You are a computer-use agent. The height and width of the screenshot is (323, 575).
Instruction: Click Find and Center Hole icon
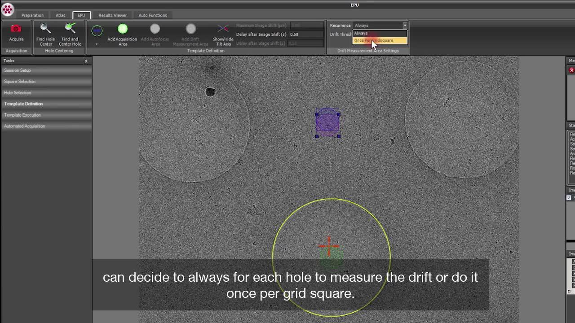(x=70, y=30)
